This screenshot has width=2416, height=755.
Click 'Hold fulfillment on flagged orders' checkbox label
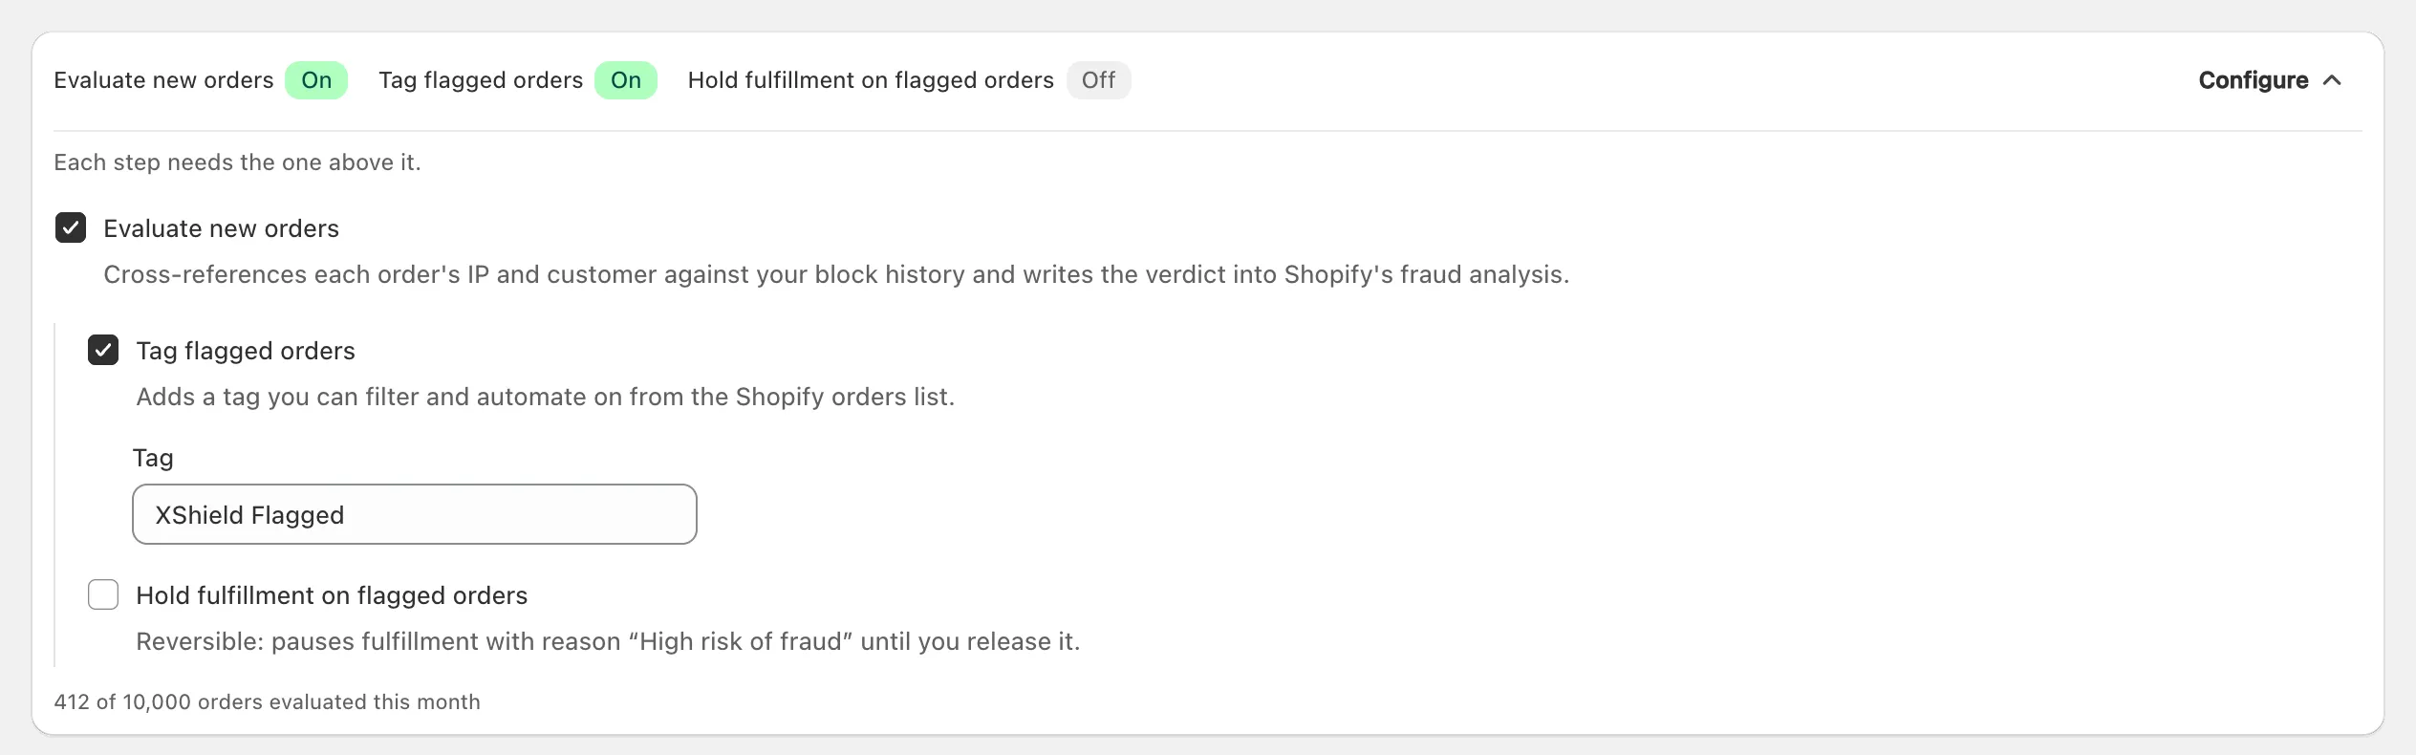coord(332,595)
